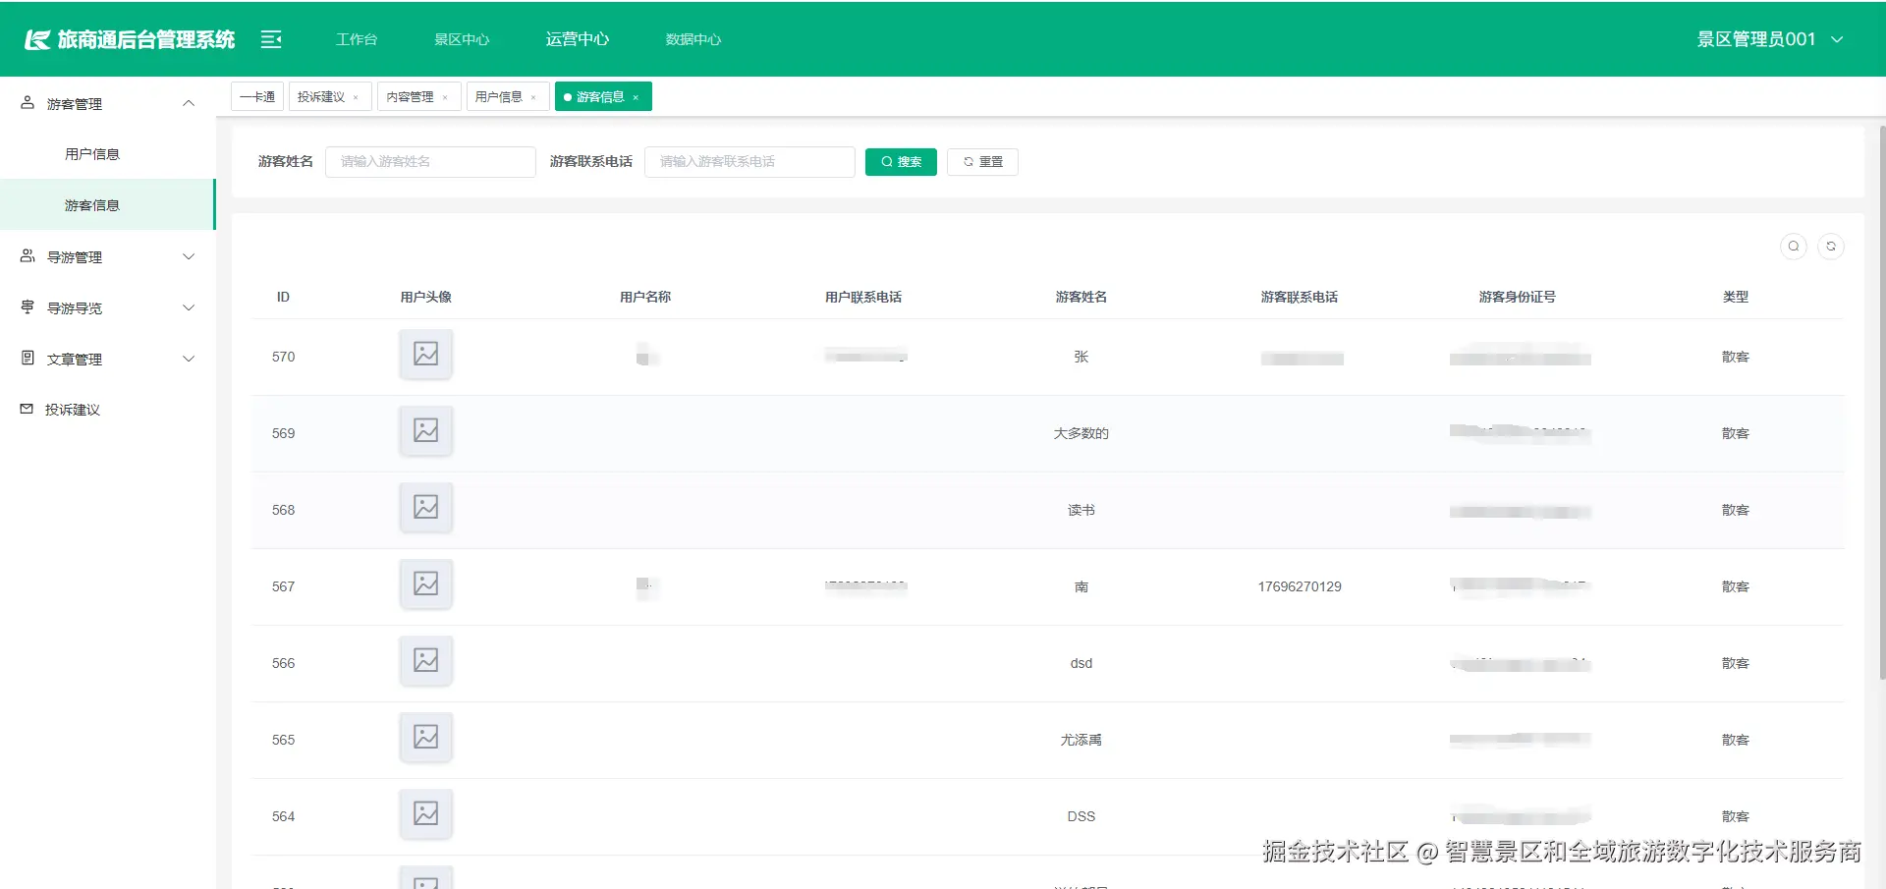
Task: Open 导游导览 via its signpost icon
Action: click(27, 307)
